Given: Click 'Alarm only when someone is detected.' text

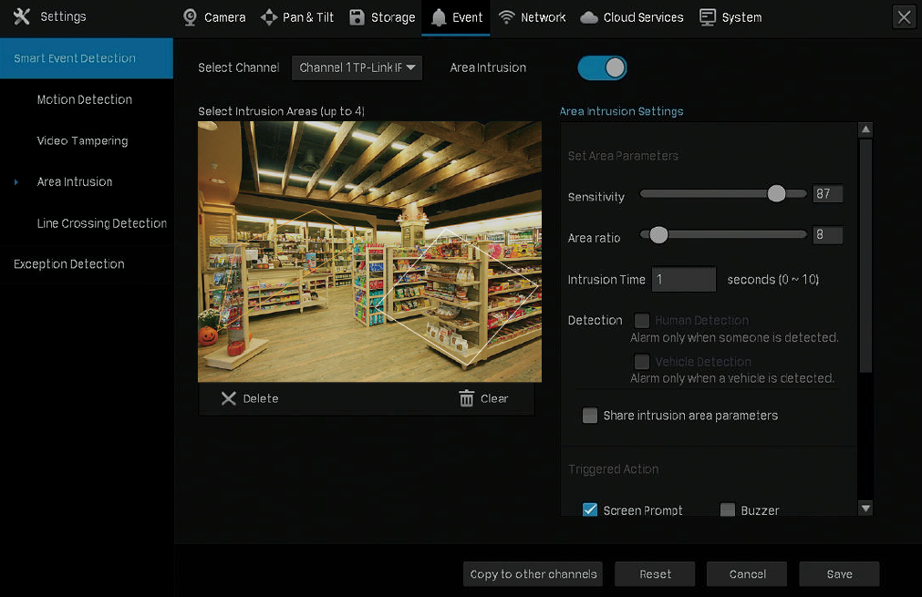Looking at the screenshot, I should (734, 337).
